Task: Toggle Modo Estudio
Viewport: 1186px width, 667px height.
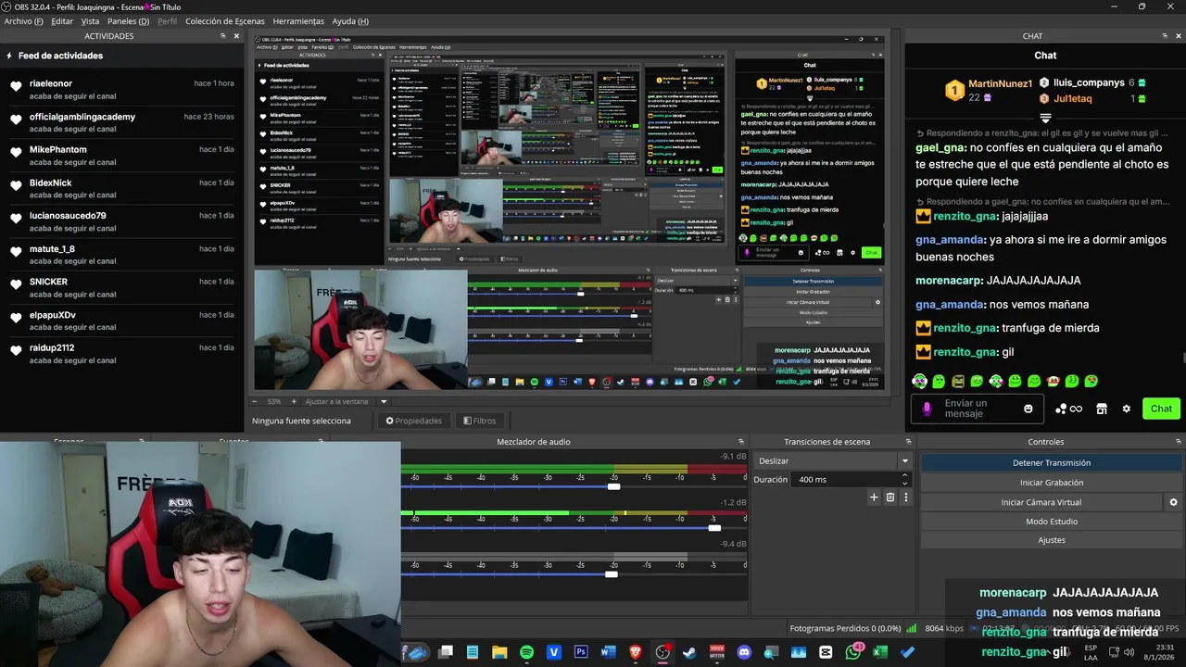Action: point(1051,522)
